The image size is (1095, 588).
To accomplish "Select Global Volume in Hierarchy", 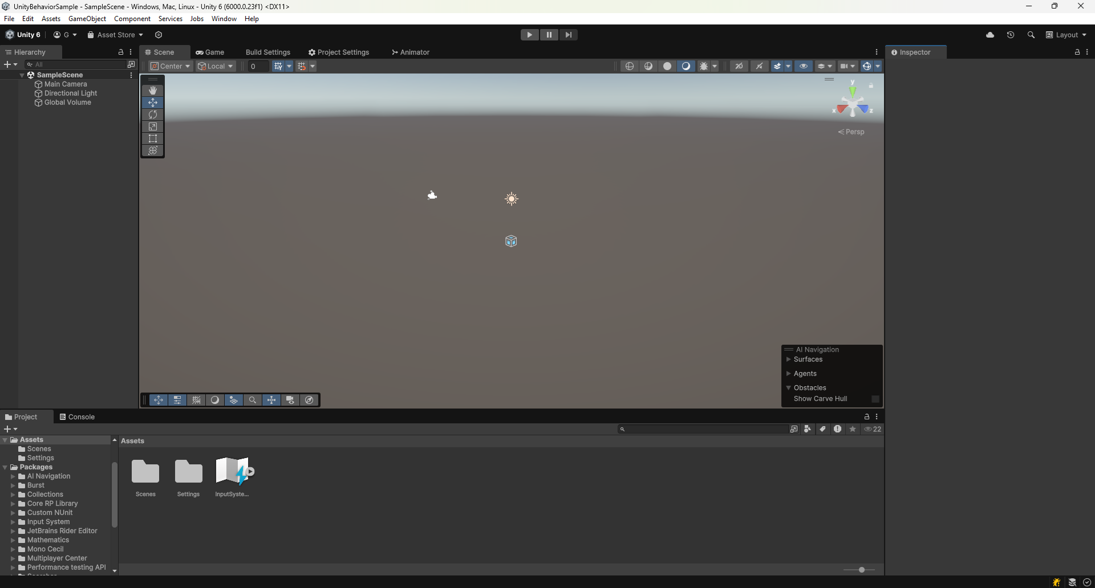I will 68,103.
